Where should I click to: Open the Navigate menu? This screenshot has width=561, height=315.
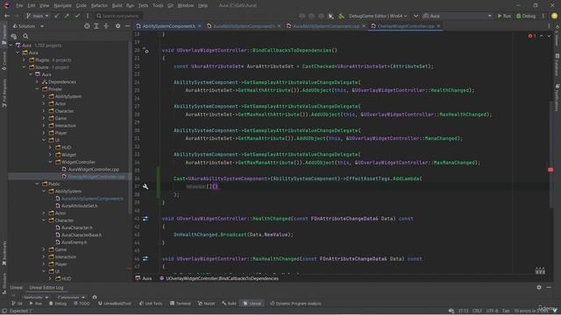(62, 6)
